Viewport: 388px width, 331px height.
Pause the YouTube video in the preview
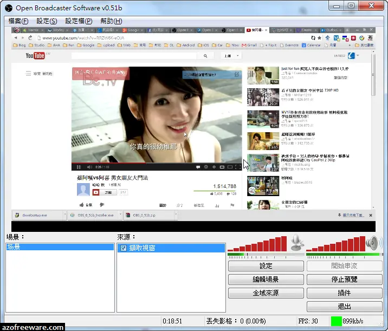(x=79, y=167)
